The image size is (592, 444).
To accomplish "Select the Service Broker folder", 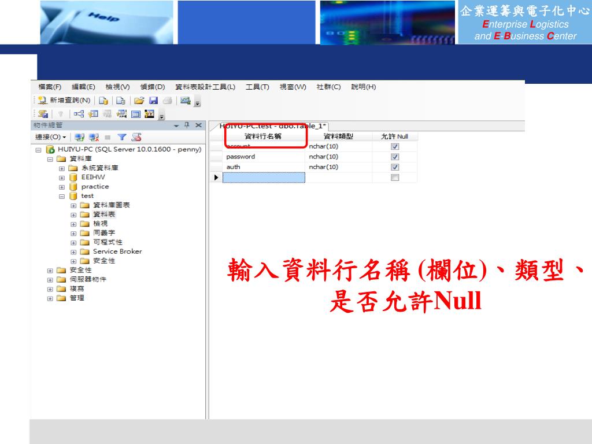I will click(117, 251).
